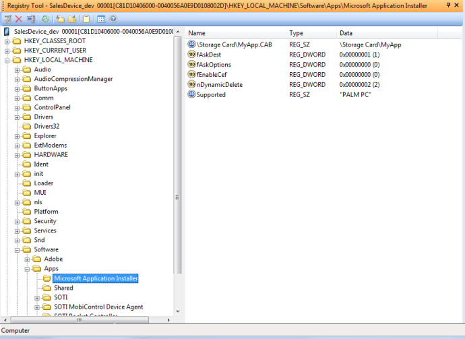The width and height of the screenshot is (465, 339).
Task: Select the Snd registry key
Action: (x=39, y=240)
